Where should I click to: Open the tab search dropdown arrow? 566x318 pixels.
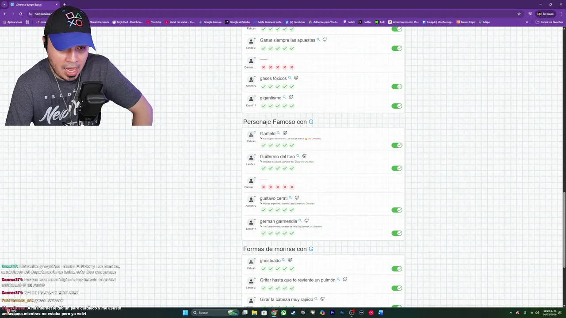pyautogui.click(x=4, y=4)
